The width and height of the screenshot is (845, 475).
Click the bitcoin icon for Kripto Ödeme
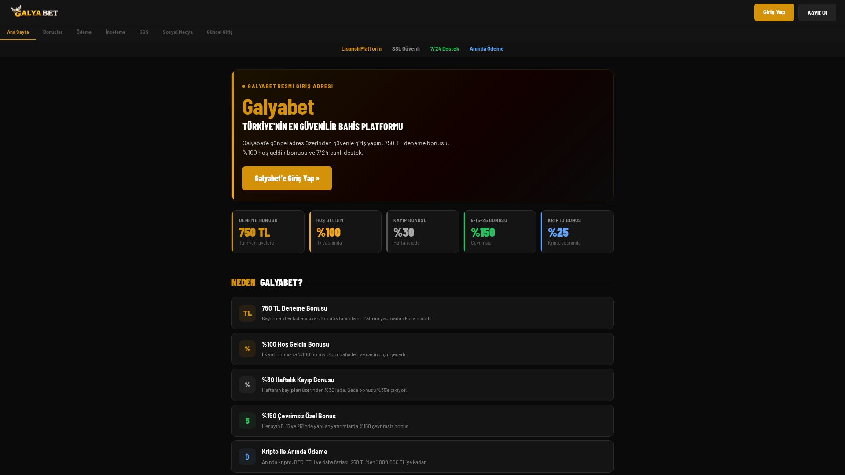tap(247, 457)
